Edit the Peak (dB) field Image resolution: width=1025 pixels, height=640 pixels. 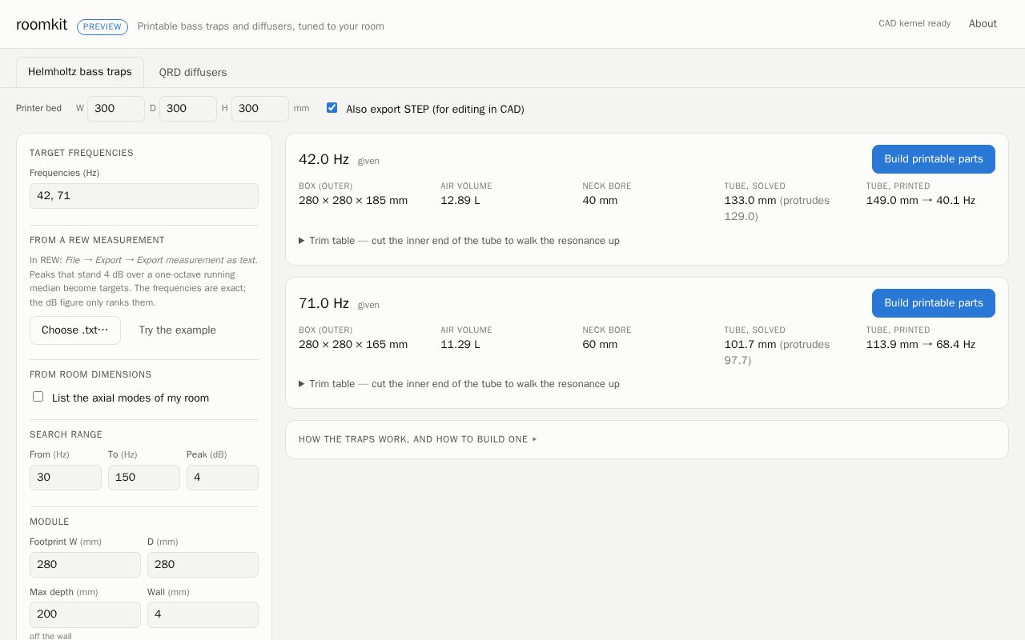tap(223, 478)
